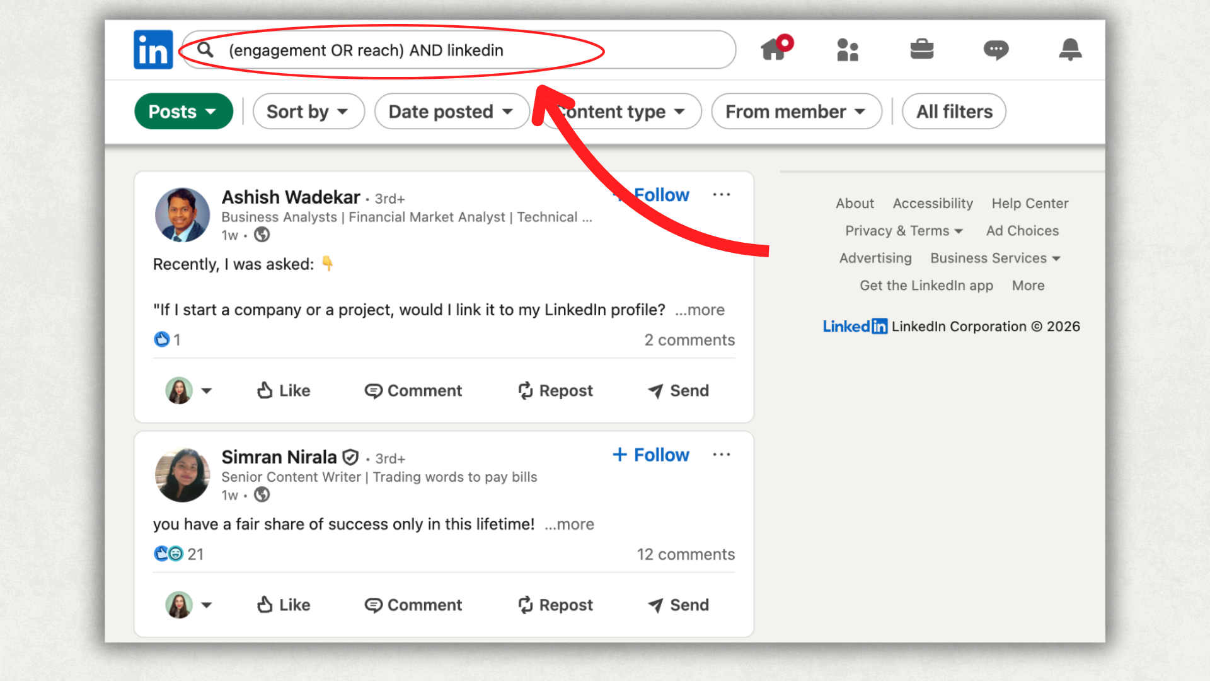Like Simran Nirala's post
The image size is (1210, 681).
coord(284,605)
